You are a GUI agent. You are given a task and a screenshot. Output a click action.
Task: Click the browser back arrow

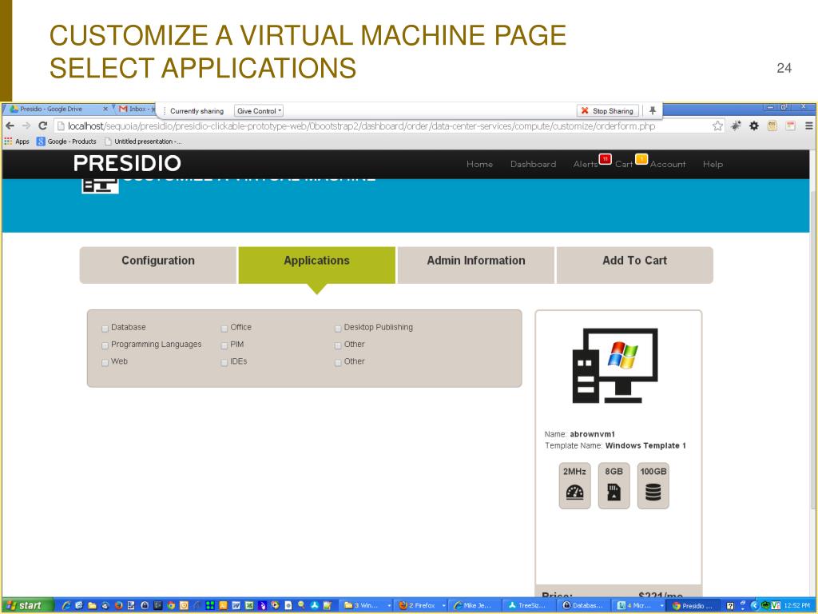click(x=10, y=126)
